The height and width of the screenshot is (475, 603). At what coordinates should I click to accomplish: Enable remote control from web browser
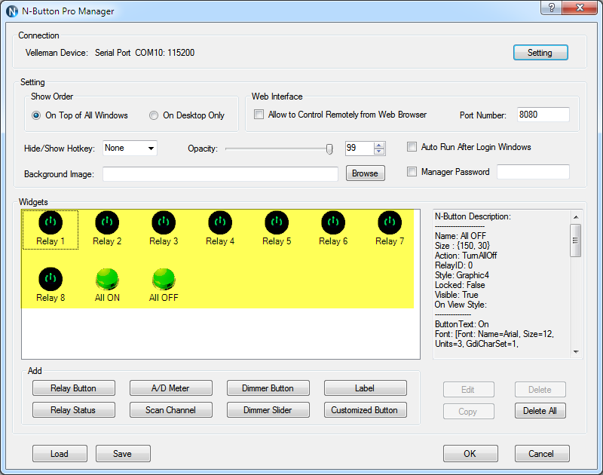pos(259,115)
